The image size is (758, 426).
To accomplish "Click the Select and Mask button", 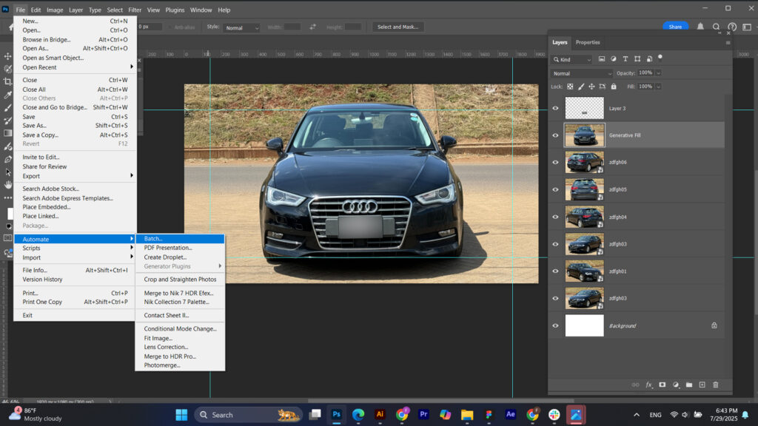I will 398,27.
